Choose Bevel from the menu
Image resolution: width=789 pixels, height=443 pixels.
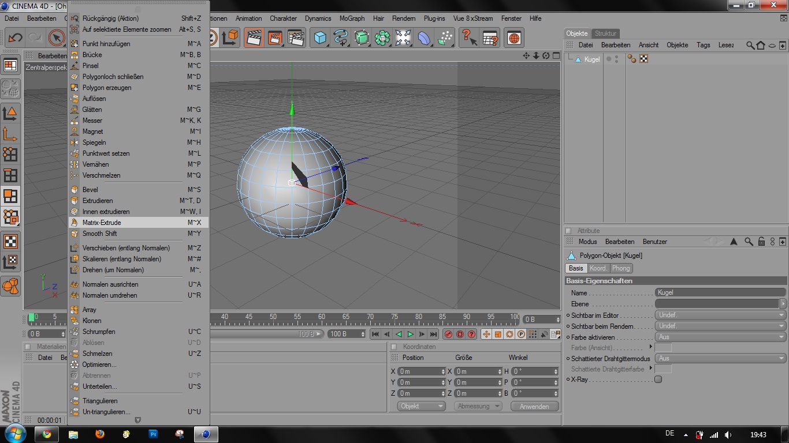138,190
